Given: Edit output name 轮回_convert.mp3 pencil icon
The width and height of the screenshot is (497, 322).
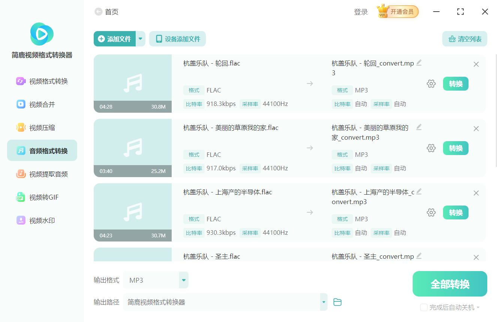Looking at the screenshot, I should [x=419, y=63].
